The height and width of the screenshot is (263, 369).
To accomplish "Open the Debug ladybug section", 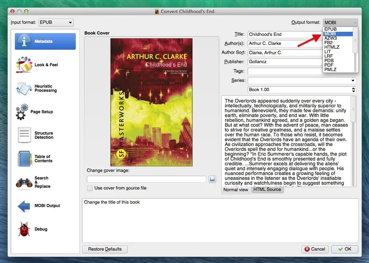I will [45, 229].
